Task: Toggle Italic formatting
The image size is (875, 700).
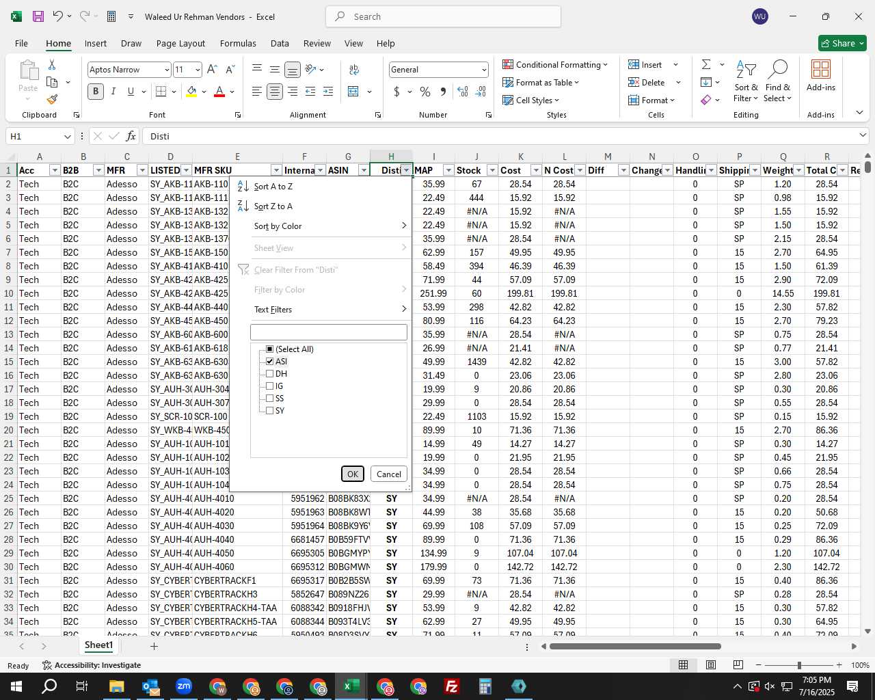Action: tap(113, 92)
